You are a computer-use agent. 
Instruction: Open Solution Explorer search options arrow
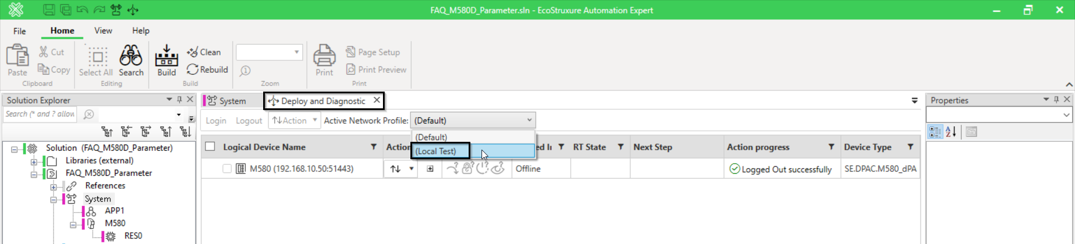pos(179,114)
